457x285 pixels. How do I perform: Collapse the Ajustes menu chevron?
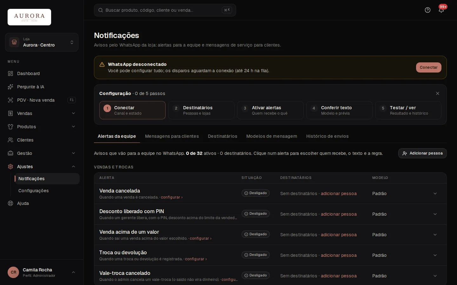pyautogui.click(x=73, y=167)
